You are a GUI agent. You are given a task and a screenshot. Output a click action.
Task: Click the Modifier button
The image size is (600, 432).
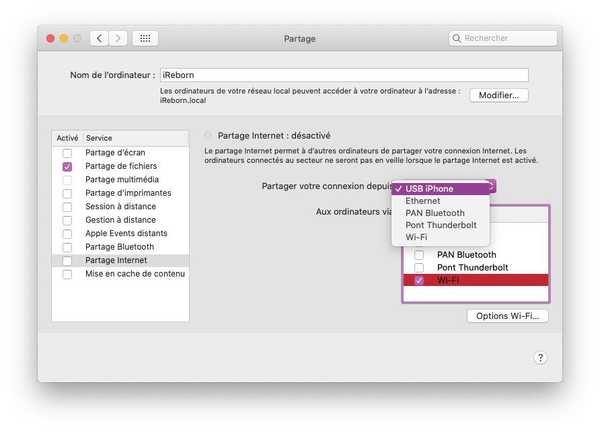click(x=498, y=95)
